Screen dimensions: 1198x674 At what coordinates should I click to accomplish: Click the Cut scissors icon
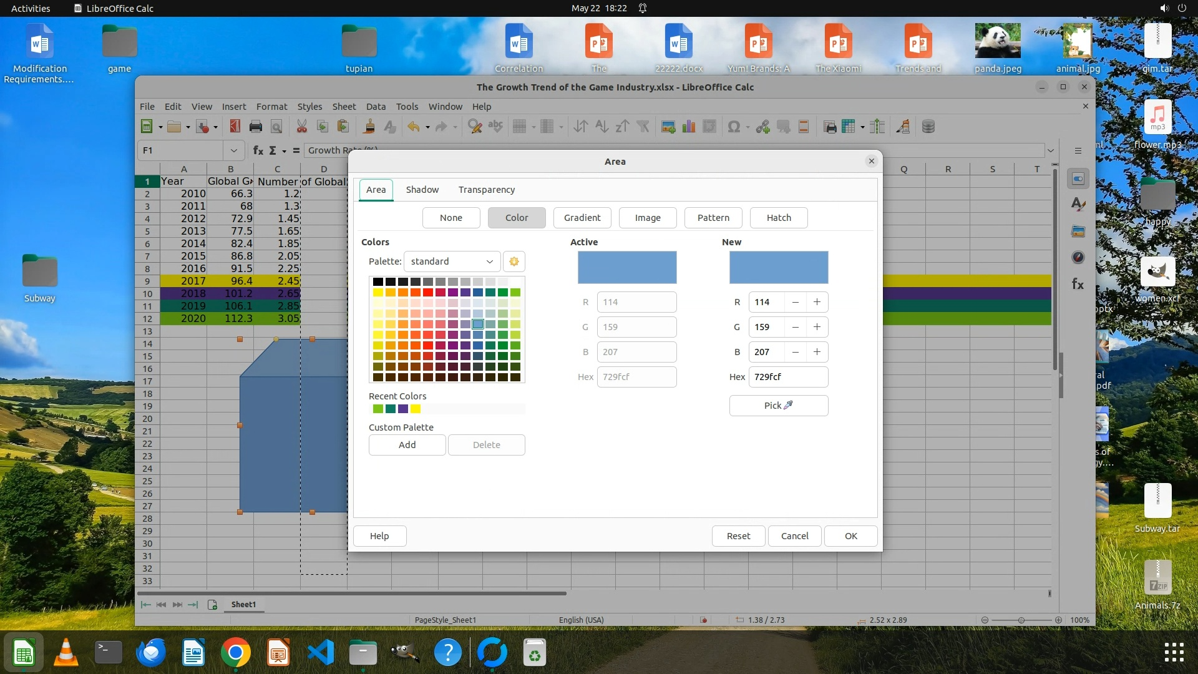[301, 127]
